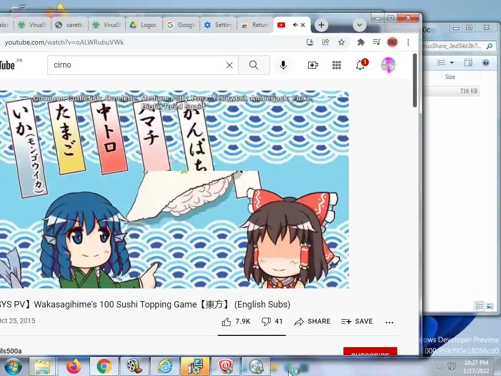Launch Firefox from the taskbar
Screen dimensions: 501x376
(x=74, y=367)
